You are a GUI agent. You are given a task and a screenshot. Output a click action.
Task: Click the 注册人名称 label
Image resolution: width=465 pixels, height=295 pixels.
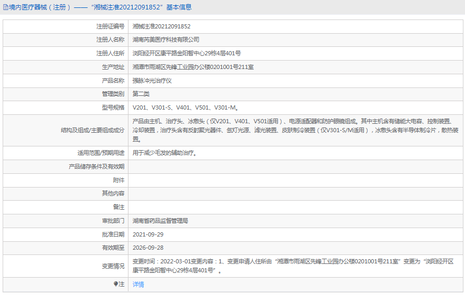tap(110, 40)
